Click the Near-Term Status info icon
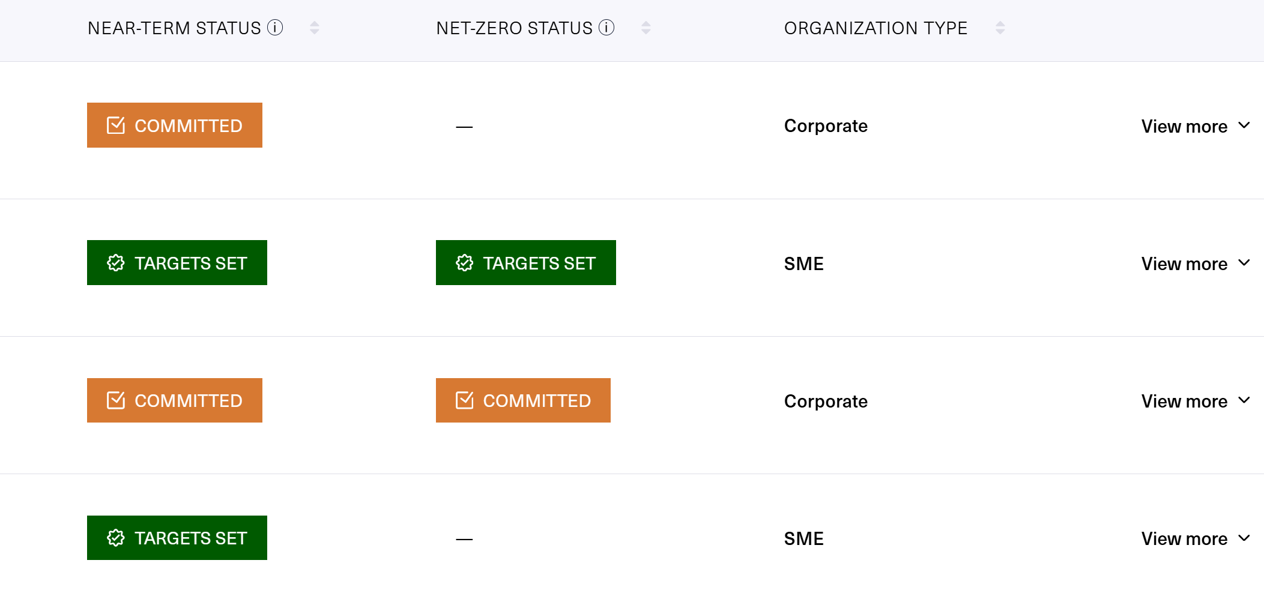Screen dimensions: 1264x593 click(275, 28)
